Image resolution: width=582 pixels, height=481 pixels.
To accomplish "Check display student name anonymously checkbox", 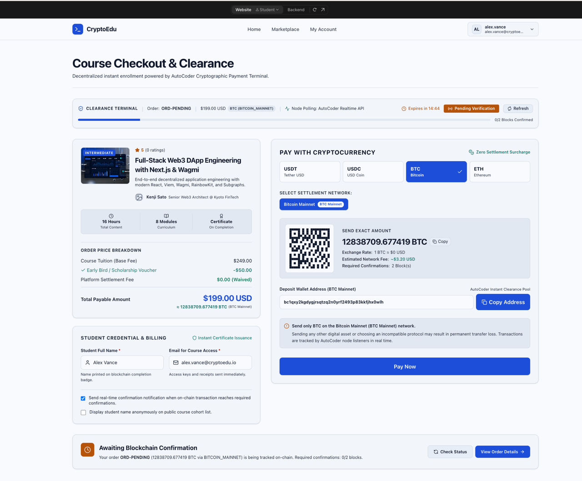I will pyautogui.click(x=83, y=412).
